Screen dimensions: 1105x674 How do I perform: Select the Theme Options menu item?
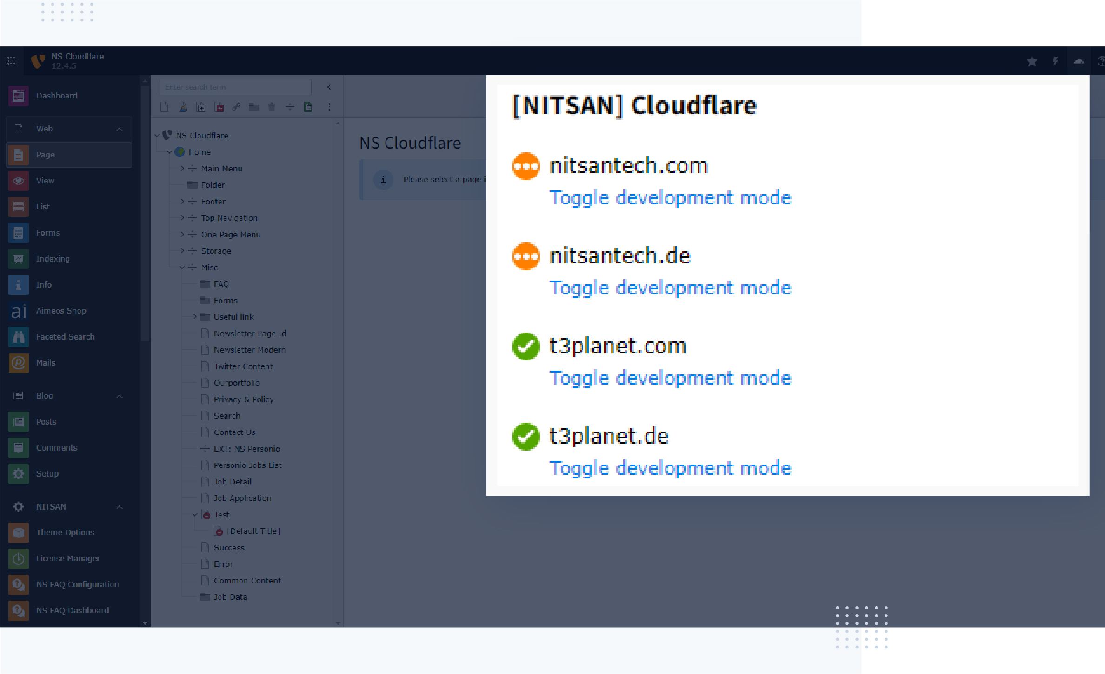click(65, 532)
